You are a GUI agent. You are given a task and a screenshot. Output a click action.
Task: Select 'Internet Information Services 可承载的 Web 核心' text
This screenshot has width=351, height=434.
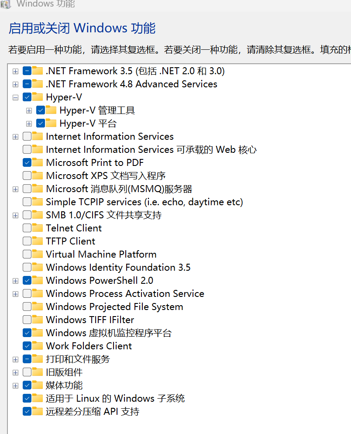click(x=151, y=150)
